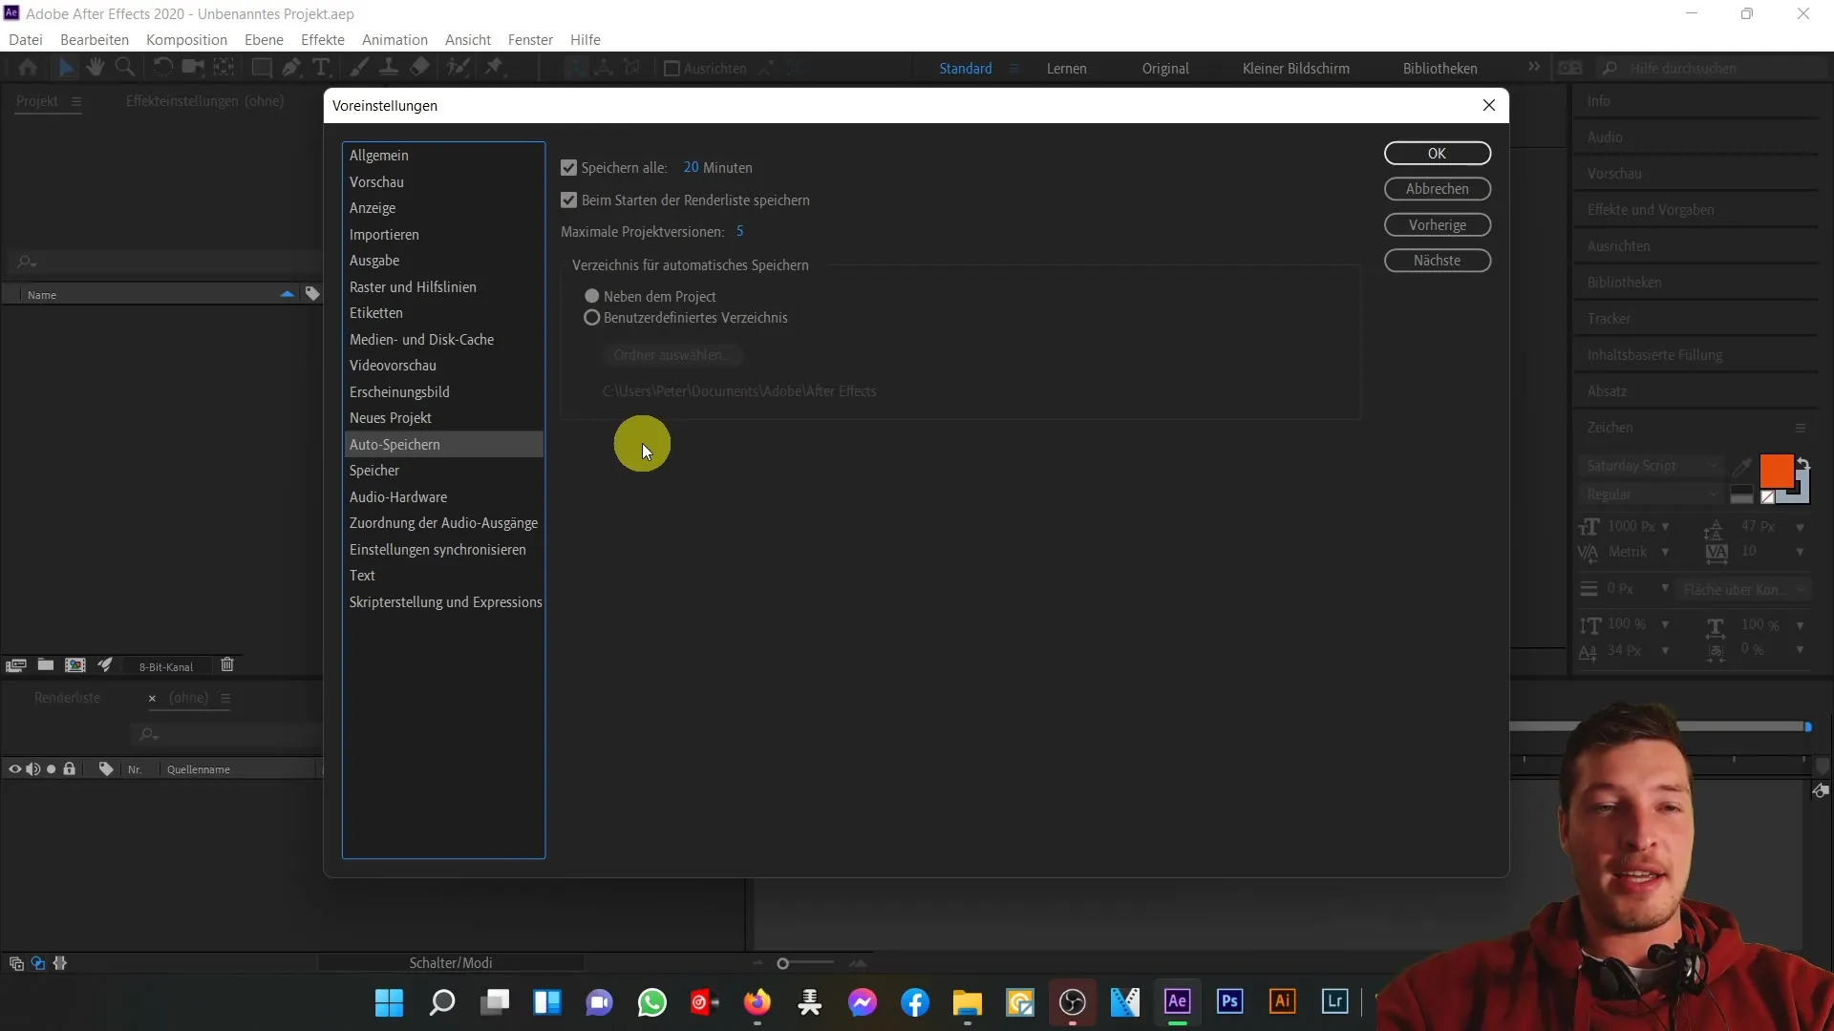Select Allgemein from preferences list

pos(379,154)
